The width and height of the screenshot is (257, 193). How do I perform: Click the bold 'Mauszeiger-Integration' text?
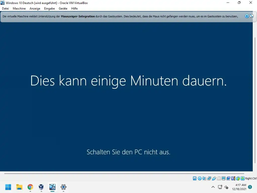point(78,16)
